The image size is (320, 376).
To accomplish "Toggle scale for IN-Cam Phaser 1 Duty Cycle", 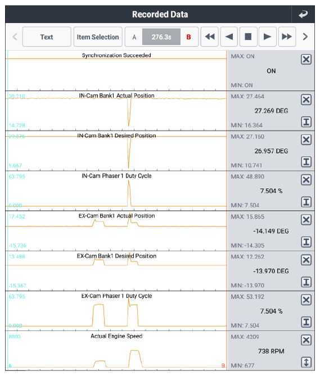I will pyautogui.click(x=306, y=202).
